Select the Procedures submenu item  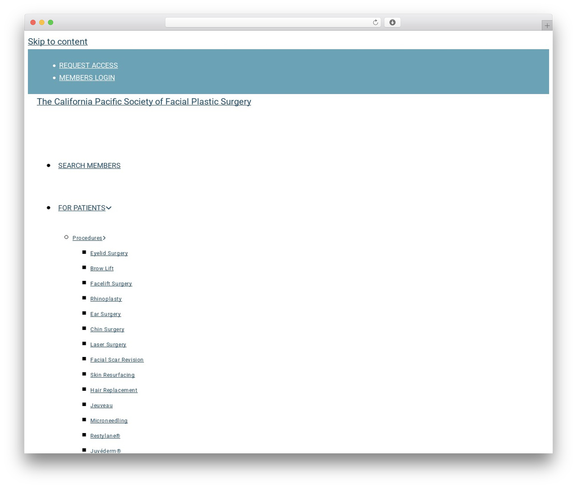pyautogui.click(x=87, y=238)
